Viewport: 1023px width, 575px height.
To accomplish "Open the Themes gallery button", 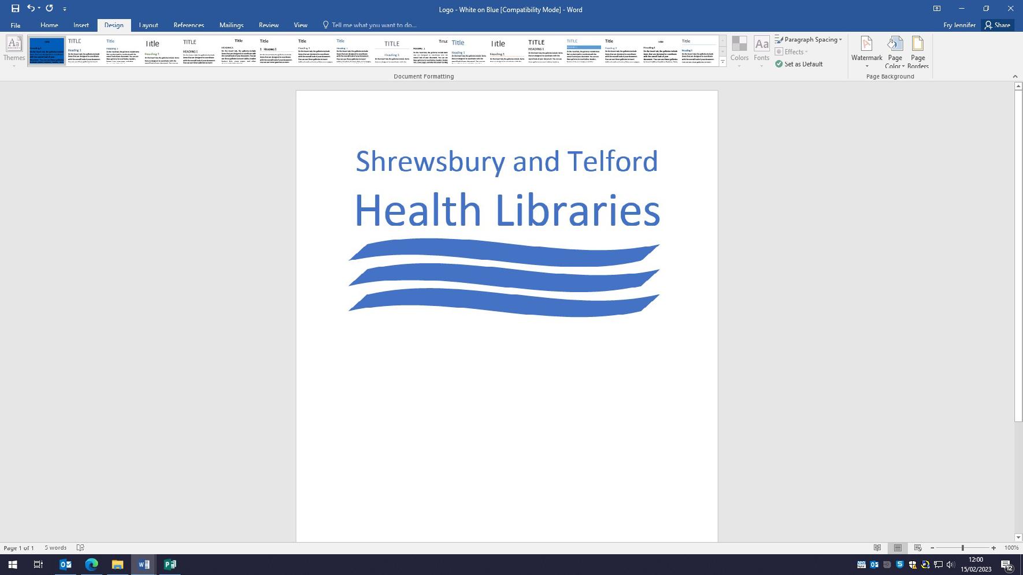I will [x=14, y=52].
